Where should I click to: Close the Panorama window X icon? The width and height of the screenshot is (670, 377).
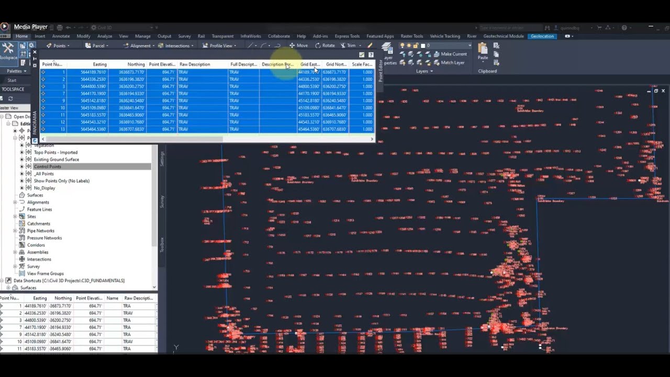[x=35, y=52]
